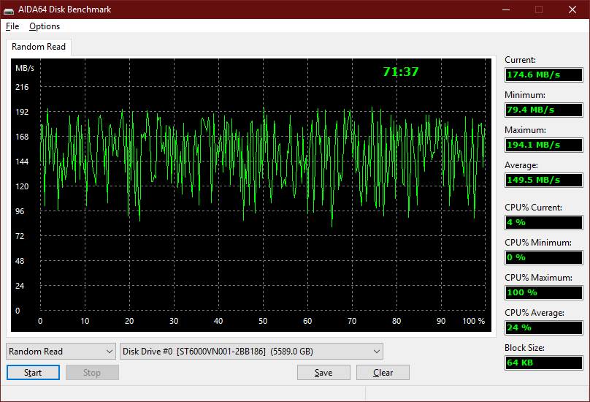
Task: Click the Minimum 79.4 MB/s readout
Action: coord(544,110)
